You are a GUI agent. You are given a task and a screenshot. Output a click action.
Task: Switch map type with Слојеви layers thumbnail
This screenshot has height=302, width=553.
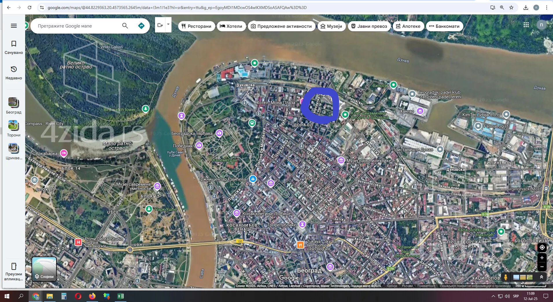pos(44,269)
